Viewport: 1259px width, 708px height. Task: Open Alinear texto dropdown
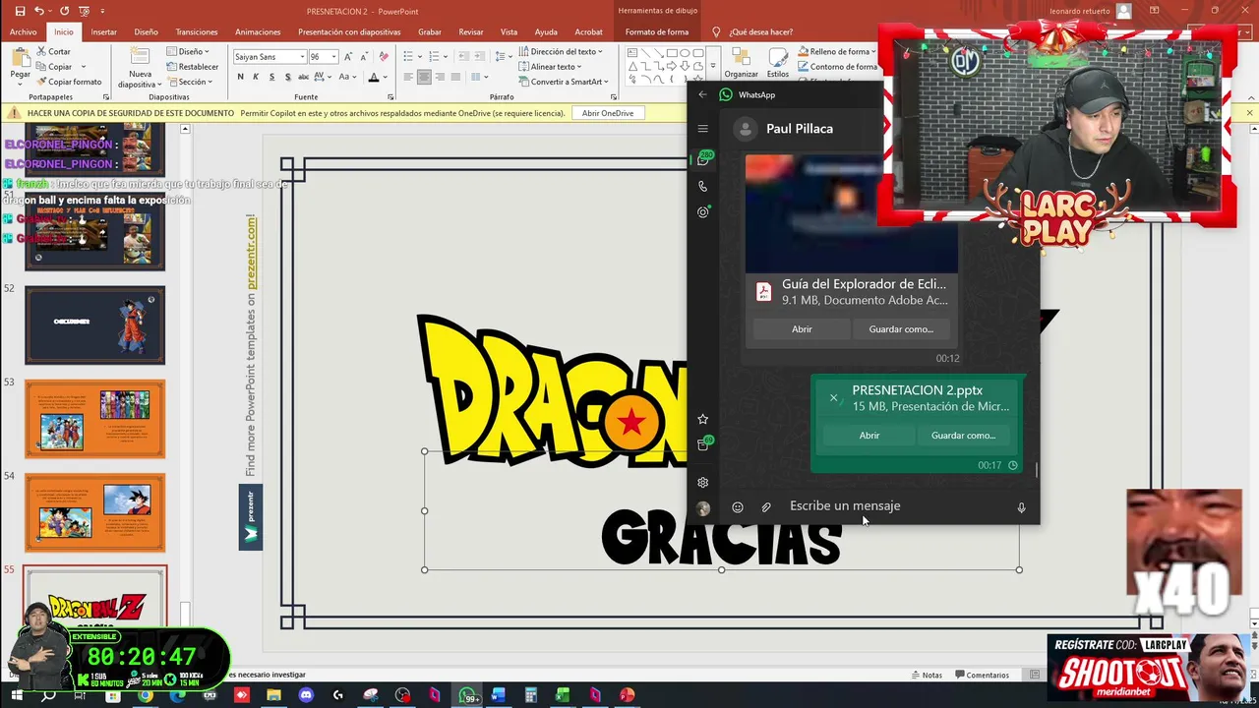(x=550, y=67)
